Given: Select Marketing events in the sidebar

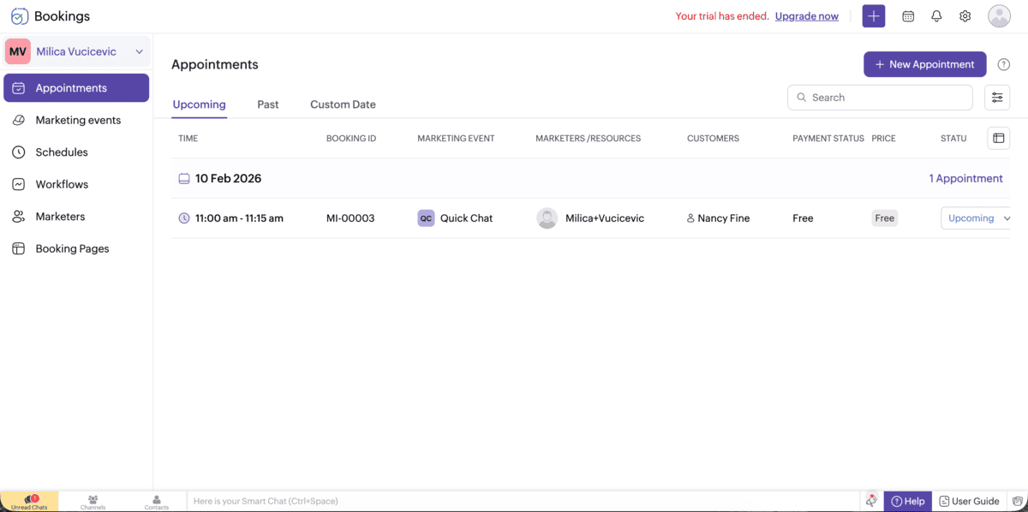Looking at the screenshot, I should [x=77, y=120].
